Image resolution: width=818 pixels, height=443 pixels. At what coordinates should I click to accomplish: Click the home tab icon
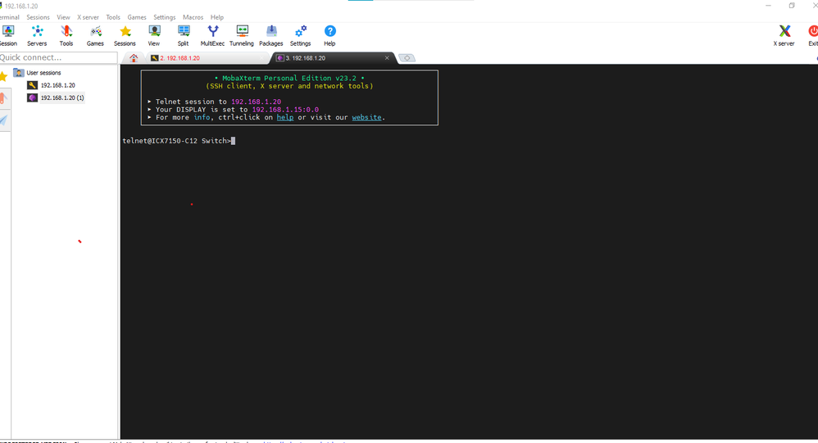pos(134,58)
